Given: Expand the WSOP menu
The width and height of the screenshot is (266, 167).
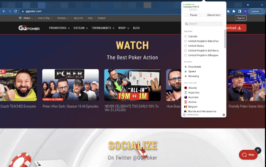Looking at the screenshot, I should (123, 28).
